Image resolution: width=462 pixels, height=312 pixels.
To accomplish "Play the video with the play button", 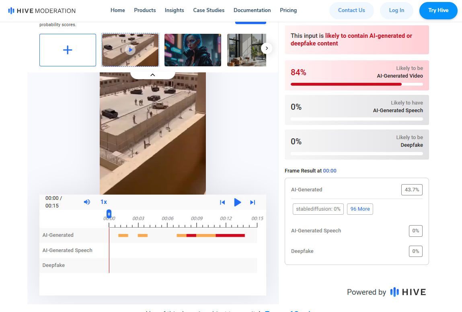I will coord(237,202).
